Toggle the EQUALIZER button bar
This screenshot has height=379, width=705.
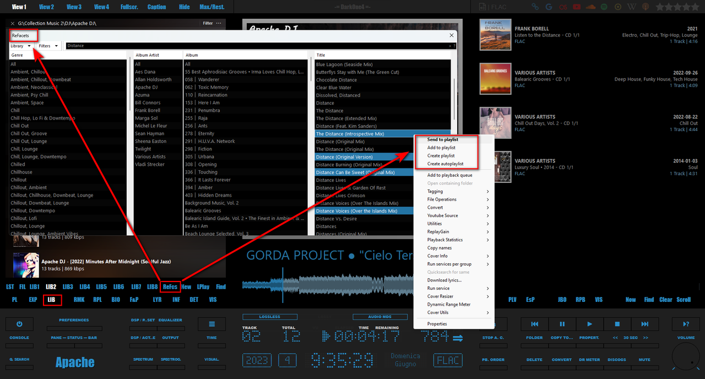170,327
